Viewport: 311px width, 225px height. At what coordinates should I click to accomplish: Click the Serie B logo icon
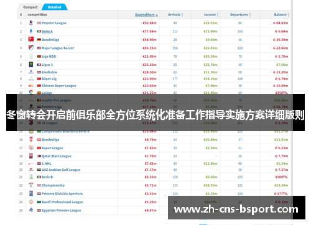click(x=31, y=177)
